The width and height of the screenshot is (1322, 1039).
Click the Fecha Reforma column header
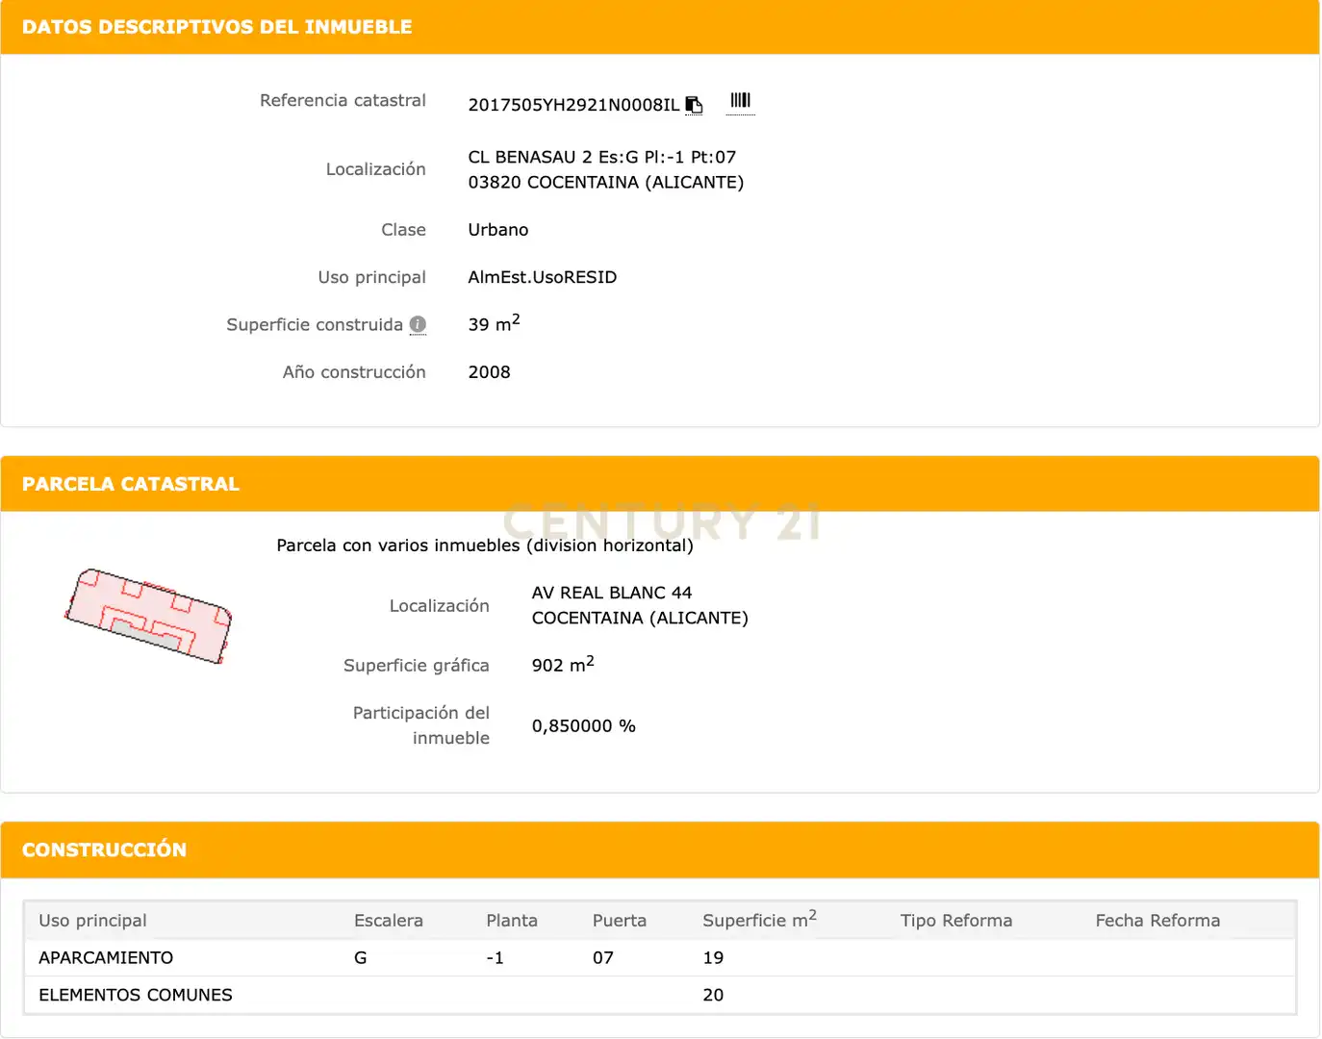pos(1157,921)
